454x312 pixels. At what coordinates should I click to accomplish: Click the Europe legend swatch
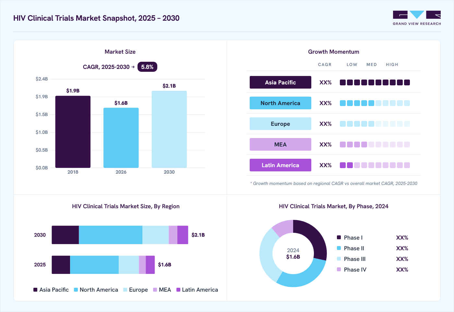[x=125, y=290]
